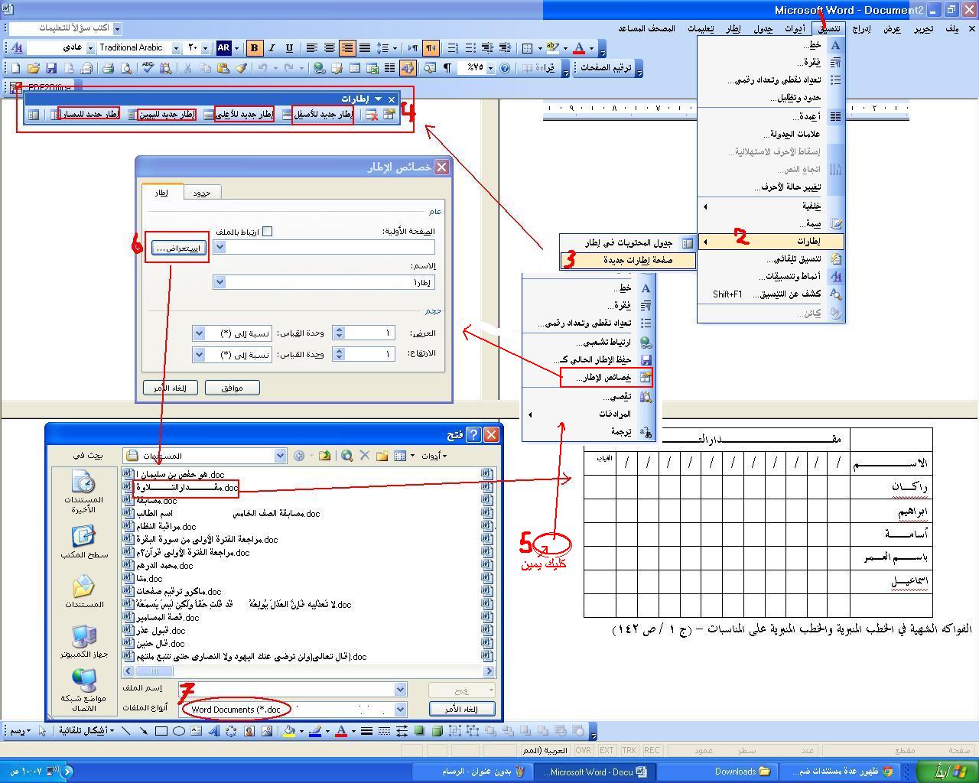Select the Oval tool in drawing toolbar
This screenshot has width=979, height=783.
click(x=178, y=731)
